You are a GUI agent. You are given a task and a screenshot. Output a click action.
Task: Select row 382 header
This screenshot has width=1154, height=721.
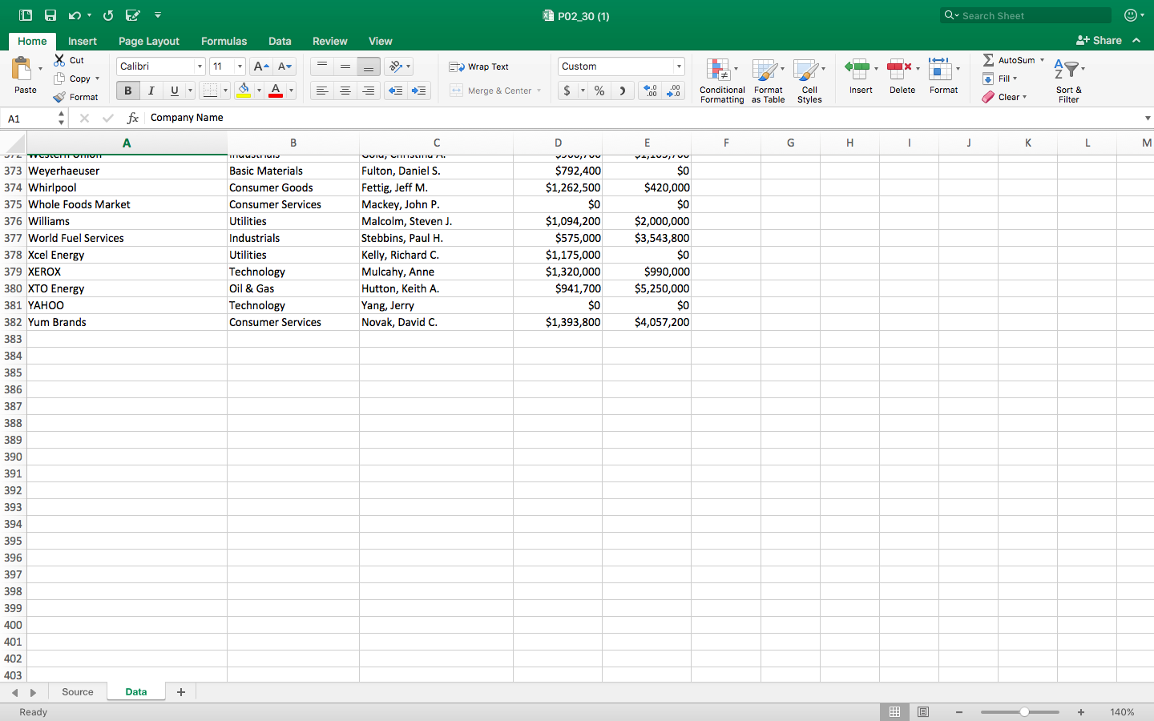[13, 322]
